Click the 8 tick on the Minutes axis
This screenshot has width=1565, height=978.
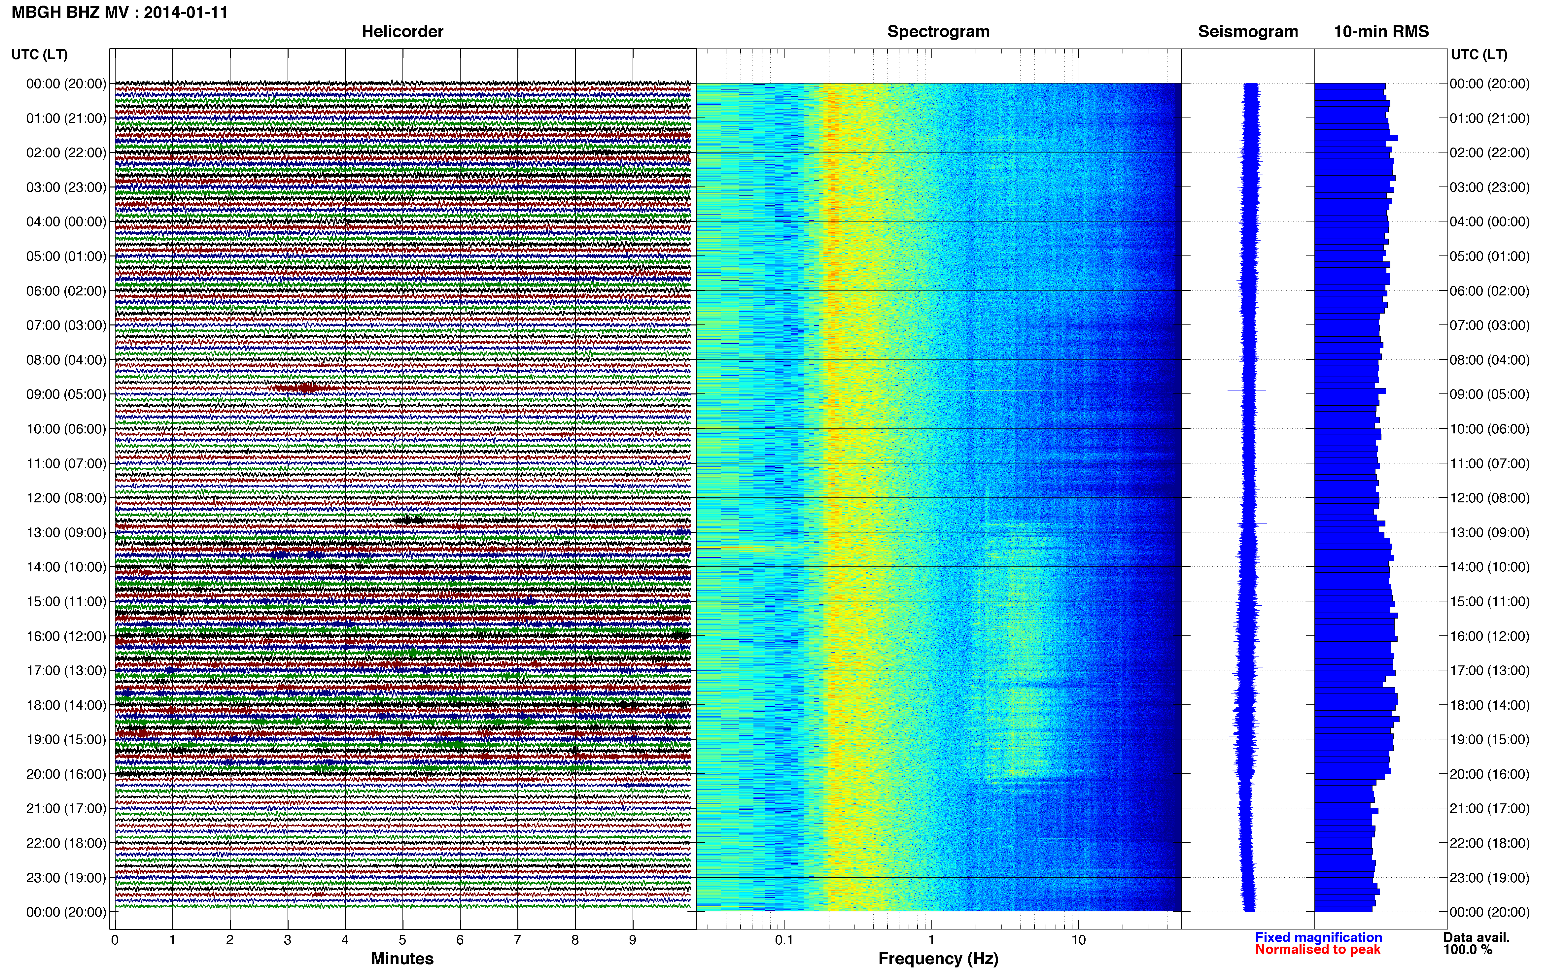575,940
